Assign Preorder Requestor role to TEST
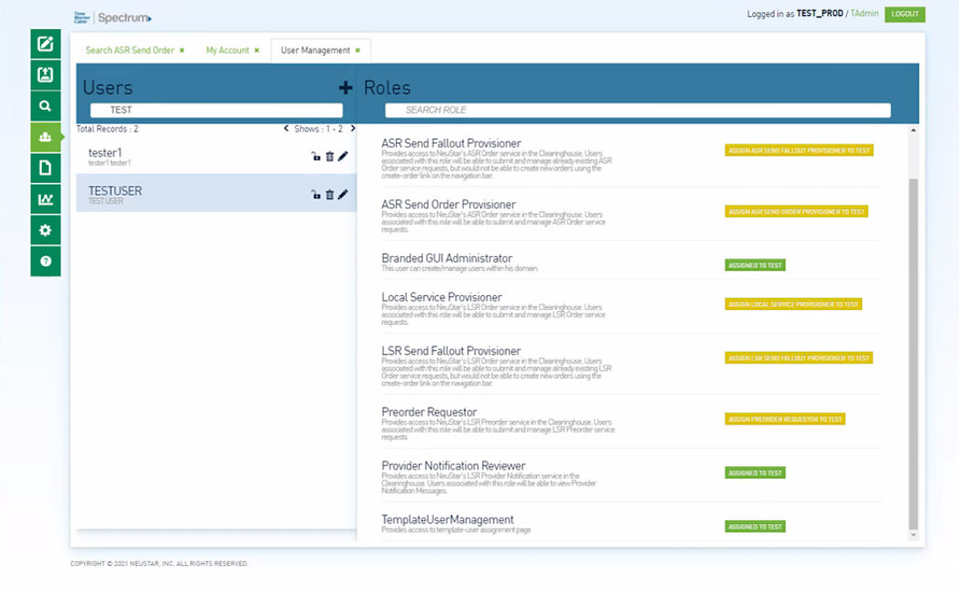Viewport: 959px width, 593px height. coord(784,419)
